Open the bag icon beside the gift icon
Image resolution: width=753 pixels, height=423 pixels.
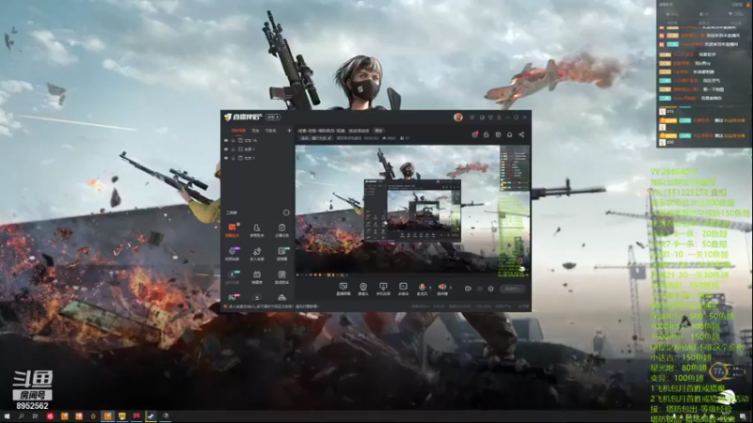click(x=486, y=134)
